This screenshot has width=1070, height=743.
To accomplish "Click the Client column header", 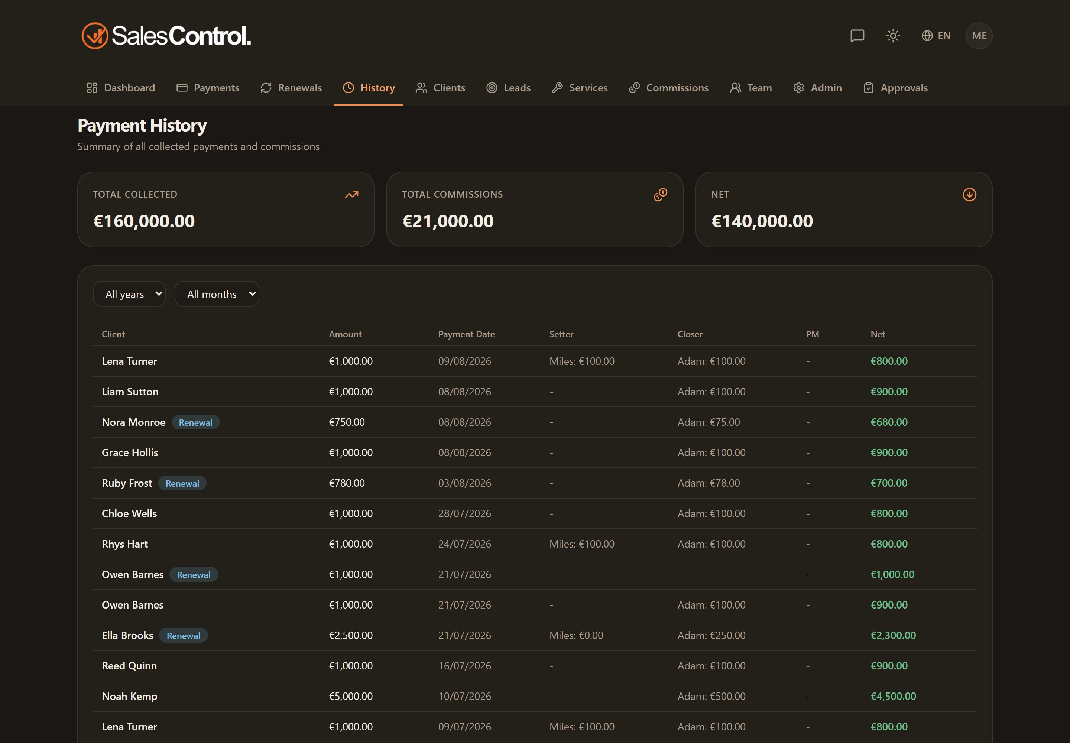I will 114,334.
